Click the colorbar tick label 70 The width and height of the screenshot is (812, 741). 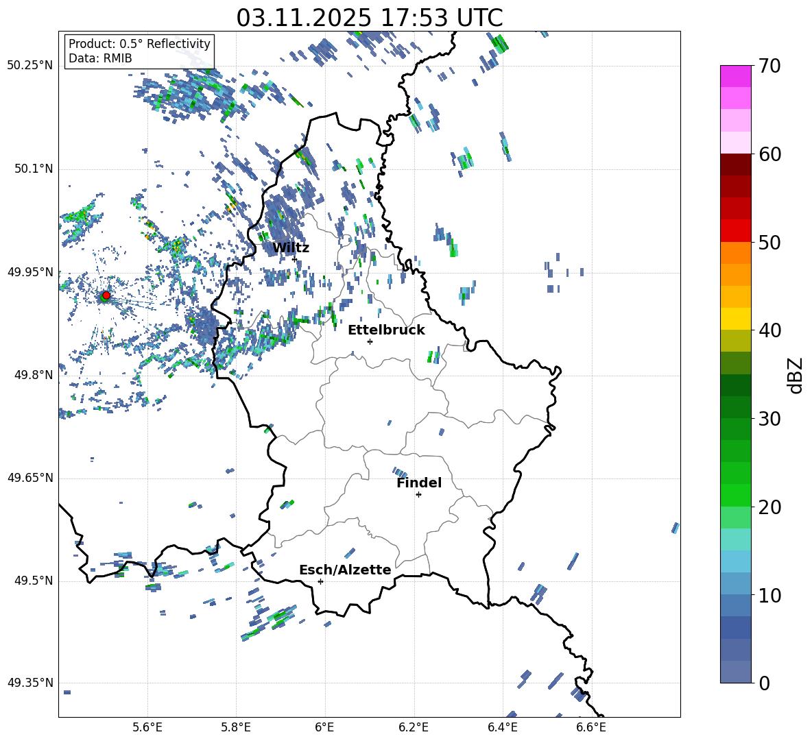pyautogui.click(x=769, y=66)
